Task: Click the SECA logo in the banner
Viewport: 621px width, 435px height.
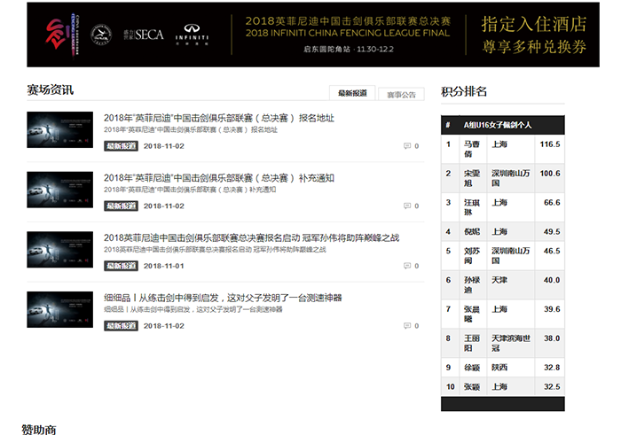Action: tap(144, 35)
